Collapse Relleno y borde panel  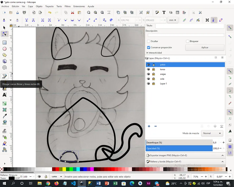coord(222,162)
